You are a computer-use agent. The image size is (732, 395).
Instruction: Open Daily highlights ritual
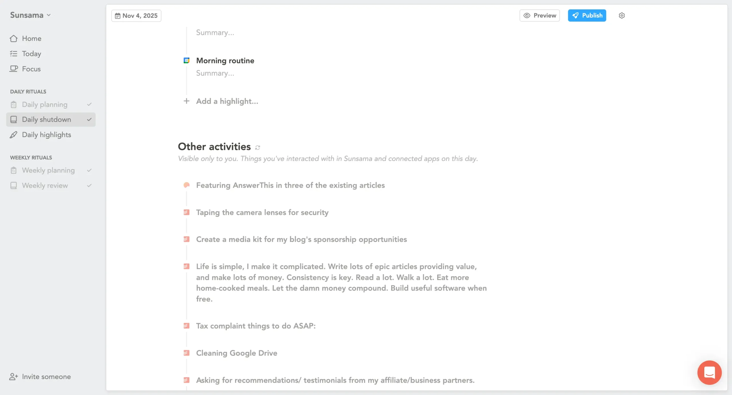point(46,135)
